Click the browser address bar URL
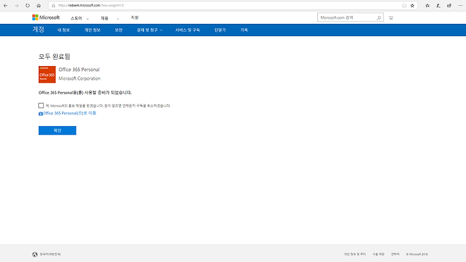The image size is (466, 262). click(91, 6)
